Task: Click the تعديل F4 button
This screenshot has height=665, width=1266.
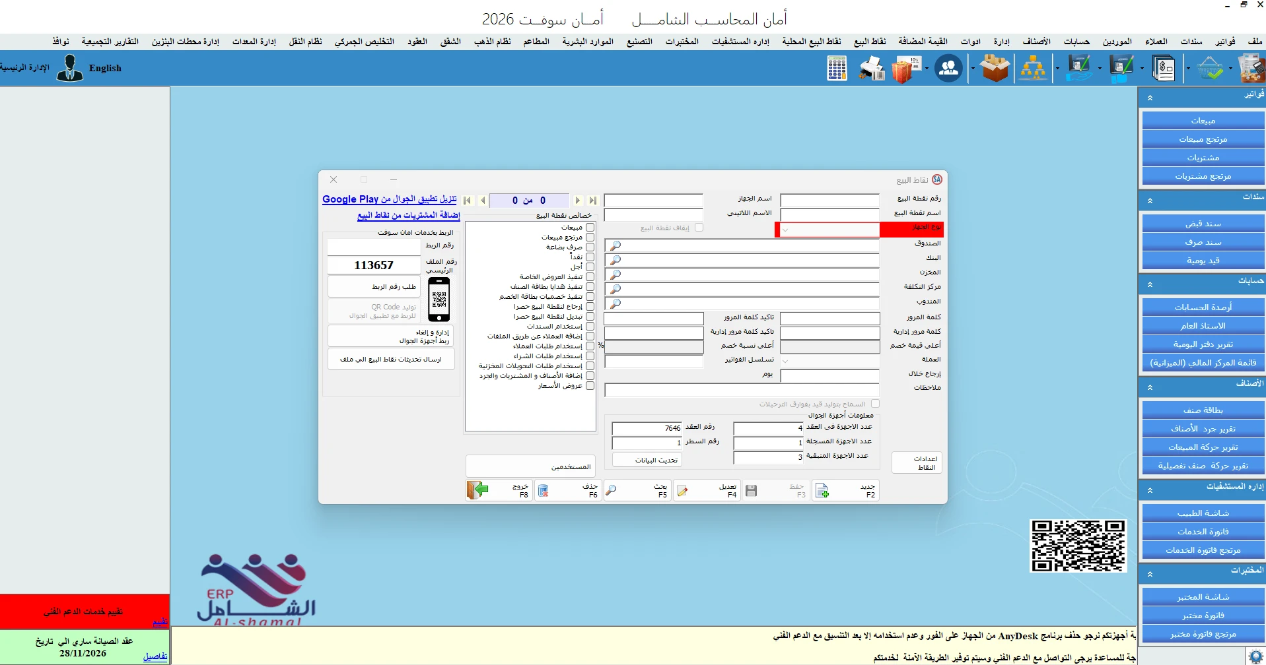Action: point(706,490)
